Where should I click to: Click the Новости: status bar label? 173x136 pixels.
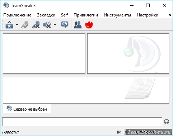click(x=10, y=132)
